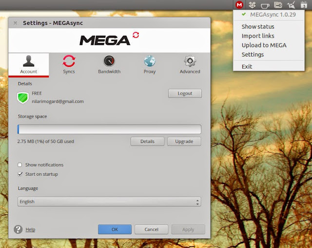Click the 2.75 MB of 50 GB used text
This screenshot has width=312, height=248.
coord(45,142)
